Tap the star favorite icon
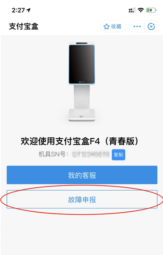Viewport: 163px width, 255px height. coord(106,26)
